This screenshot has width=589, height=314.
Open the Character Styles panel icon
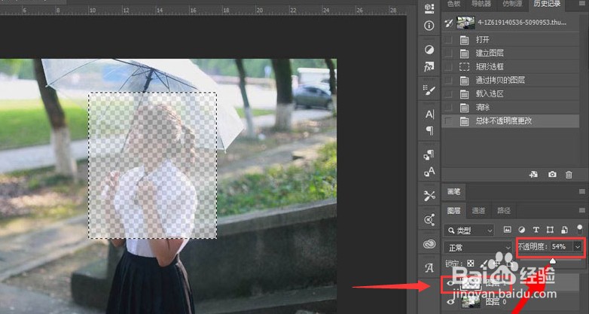pyautogui.click(x=429, y=172)
